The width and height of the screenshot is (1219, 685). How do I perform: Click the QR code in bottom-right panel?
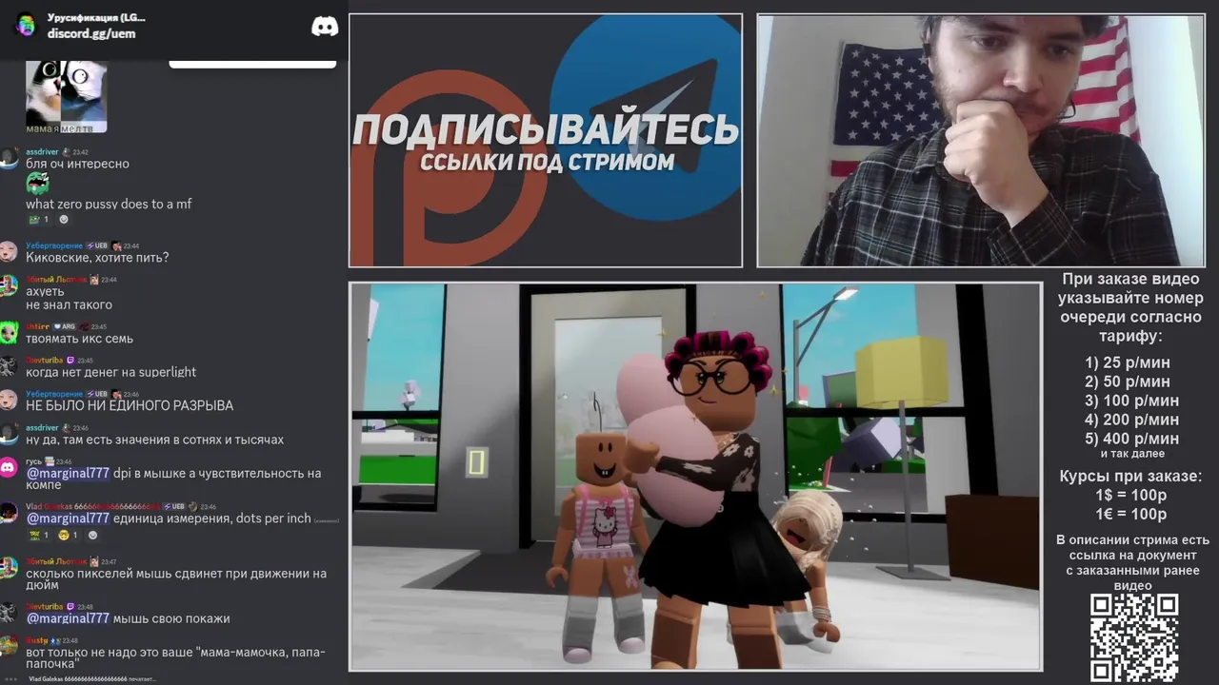tap(1134, 637)
